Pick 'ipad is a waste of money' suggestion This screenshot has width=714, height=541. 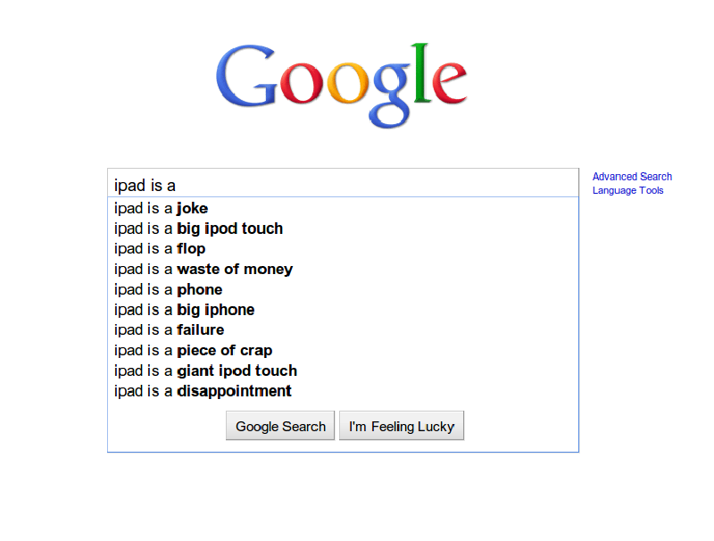point(203,269)
